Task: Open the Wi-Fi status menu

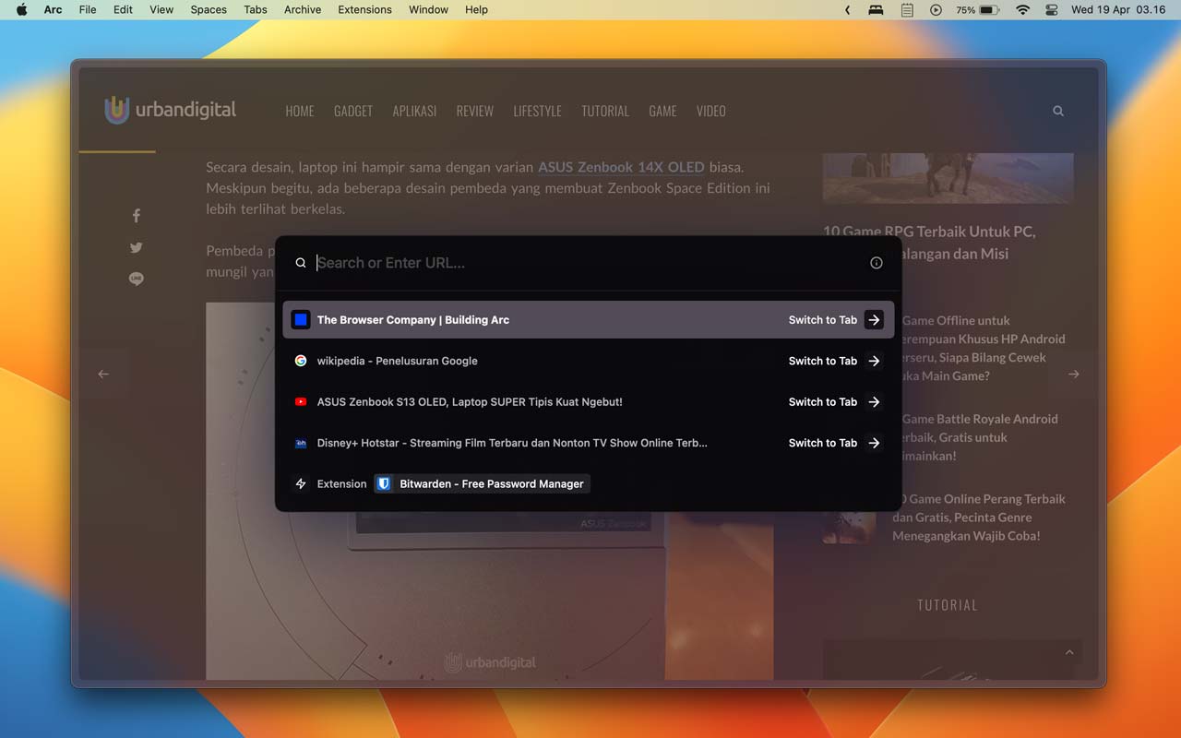Action: [x=1022, y=10]
